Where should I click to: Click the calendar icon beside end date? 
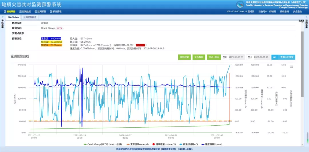click(249, 57)
